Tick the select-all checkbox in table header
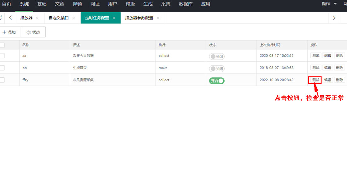This screenshot has width=347, height=173. coord(2,45)
